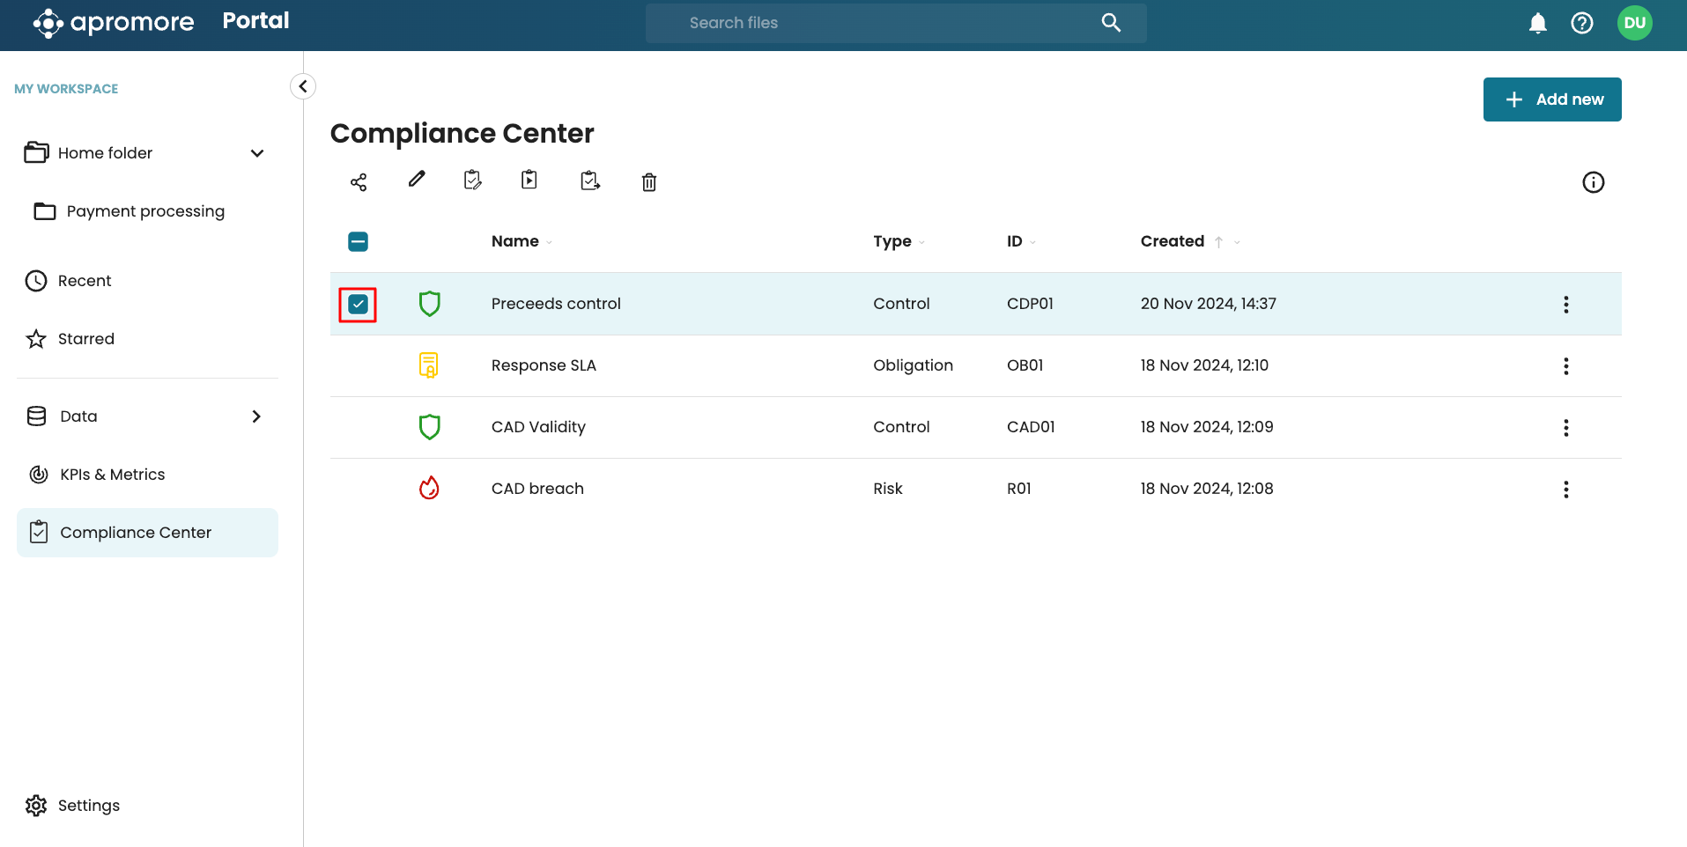1687x847 pixels.
Task: Click the pencil edit icon
Action: [x=417, y=180]
